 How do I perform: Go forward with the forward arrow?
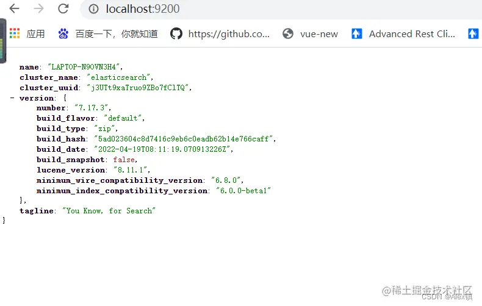pos(38,9)
